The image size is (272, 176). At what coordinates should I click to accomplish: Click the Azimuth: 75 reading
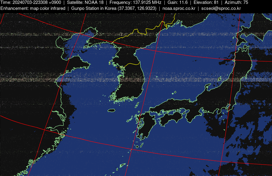[x=236, y=2]
